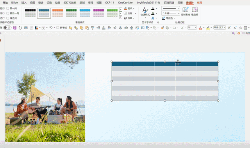Open the Borders (边框) button

(x=130, y=13)
